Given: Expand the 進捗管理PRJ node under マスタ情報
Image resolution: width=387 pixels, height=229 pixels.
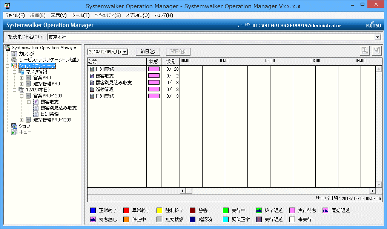Looking at the screenshot, I should [x=22, y=84].
